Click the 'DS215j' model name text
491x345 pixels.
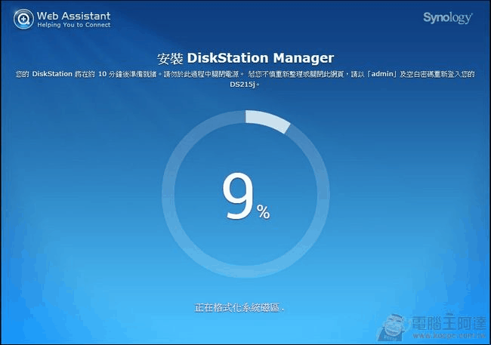point(243,85)
